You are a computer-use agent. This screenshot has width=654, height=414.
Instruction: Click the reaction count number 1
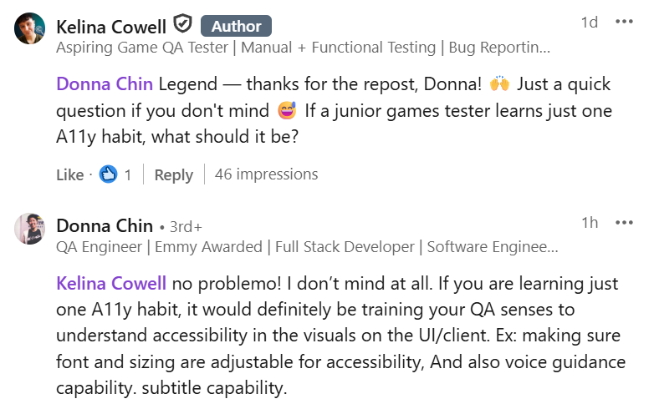pos(128,174)
